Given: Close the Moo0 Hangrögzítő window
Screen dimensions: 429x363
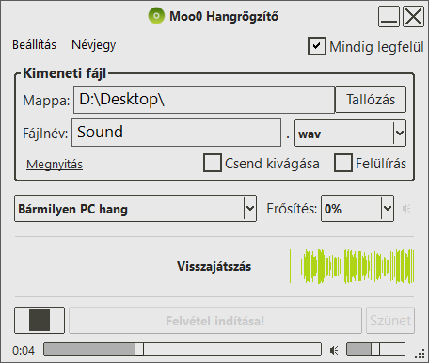Looking at the screenshot, I should tap(413, 16).
